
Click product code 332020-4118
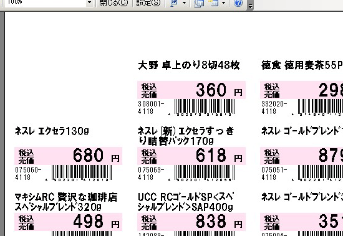pyautogui.click(x=274, y=108)
